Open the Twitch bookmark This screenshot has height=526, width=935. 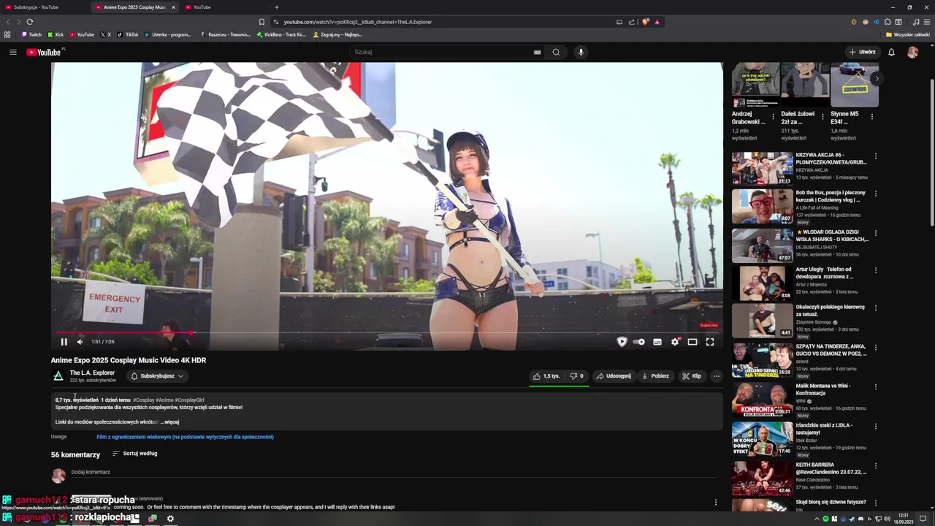click(31, 34)
